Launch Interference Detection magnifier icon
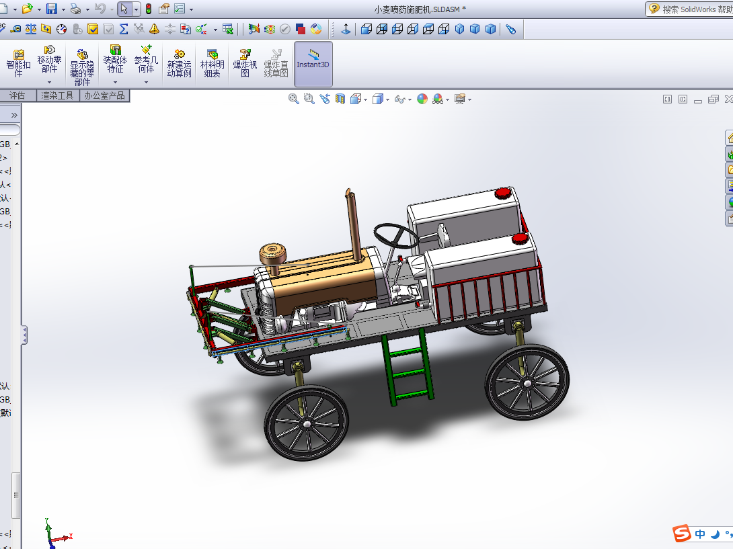 click(254, 30)
